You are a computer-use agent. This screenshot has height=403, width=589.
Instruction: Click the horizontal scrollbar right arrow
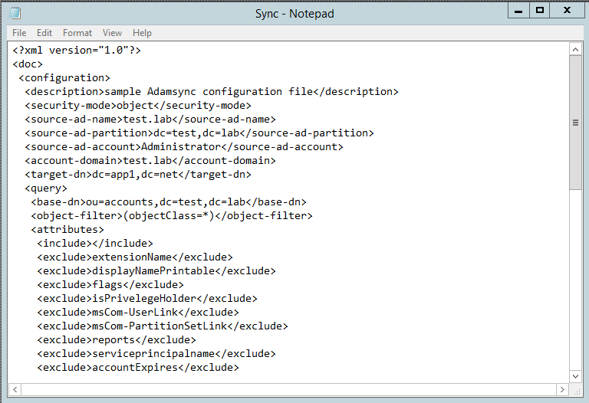click(x=562, y=389)
